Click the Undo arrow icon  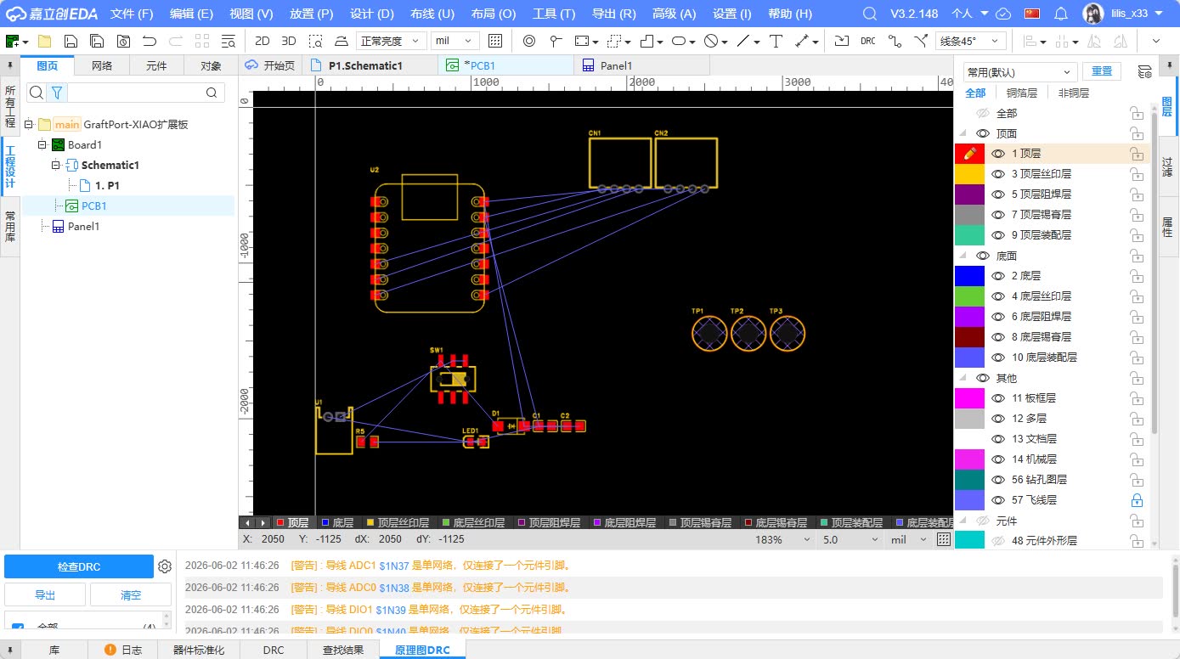pos(150,41)
